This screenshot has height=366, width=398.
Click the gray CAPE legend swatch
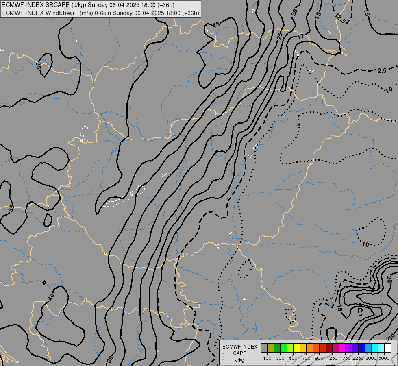click(264, 348)
